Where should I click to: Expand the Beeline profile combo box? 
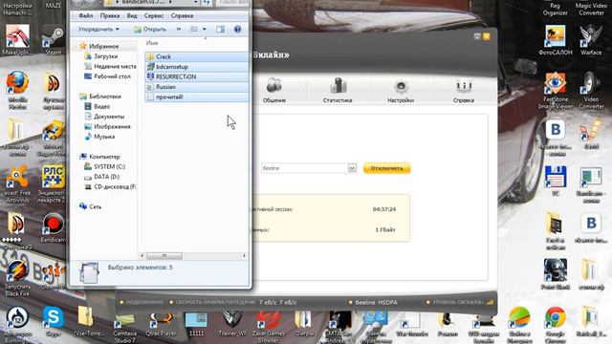[352, 168]
